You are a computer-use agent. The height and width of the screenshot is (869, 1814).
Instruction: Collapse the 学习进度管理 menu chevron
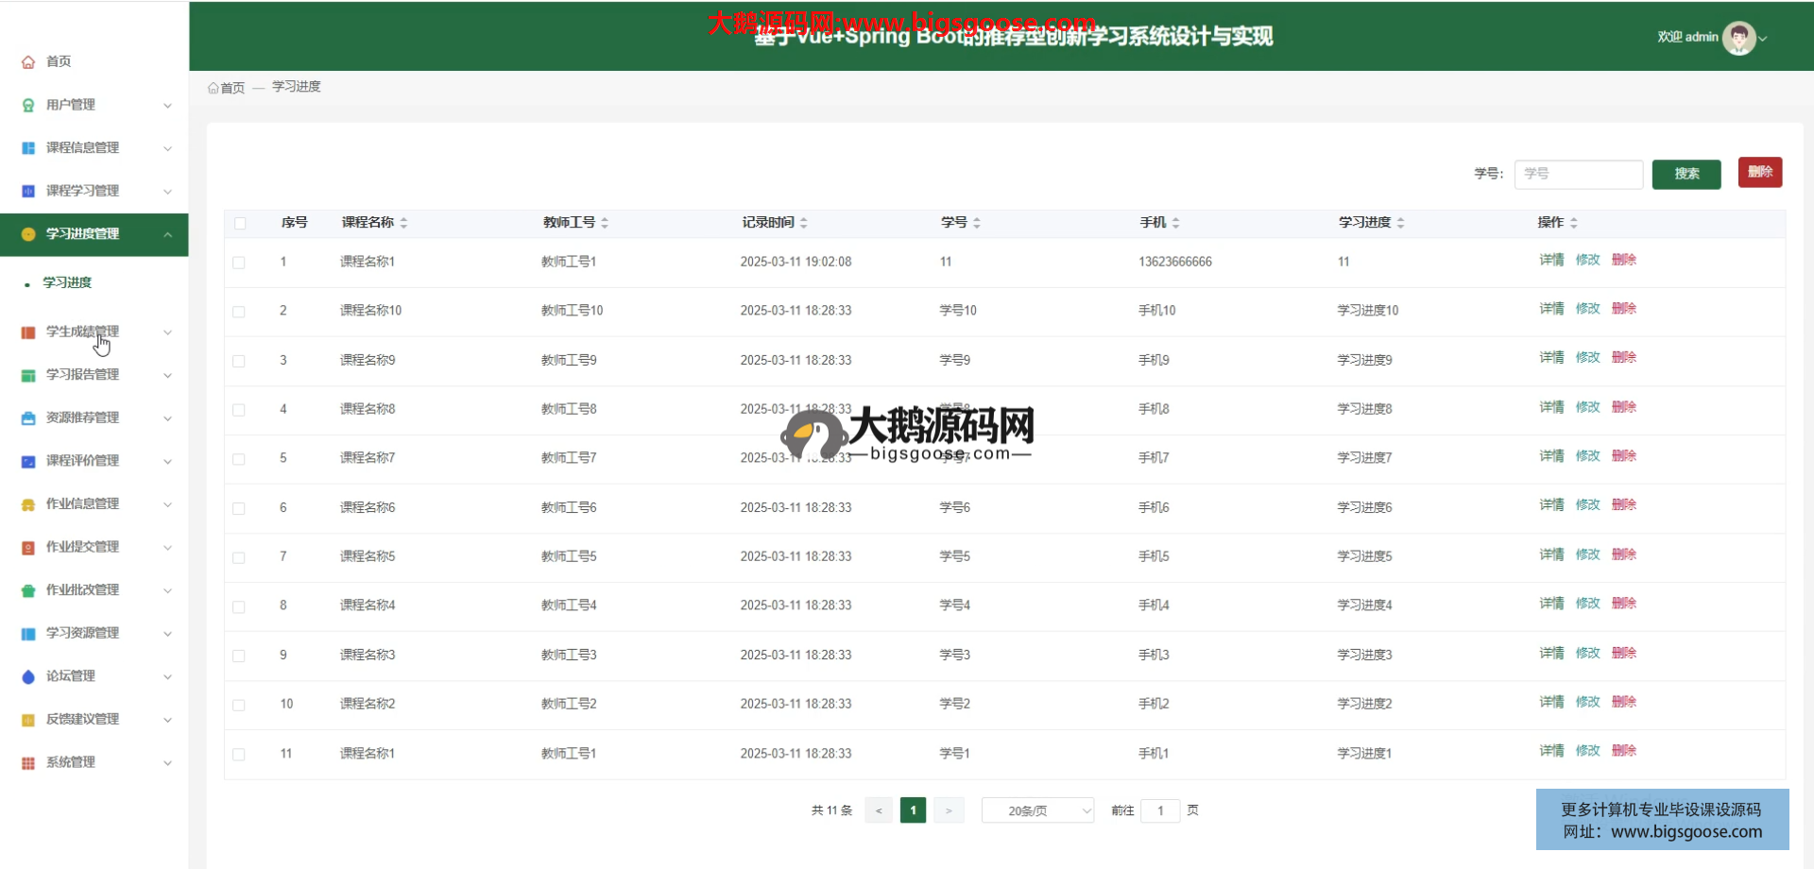click(x=167, y=234)
